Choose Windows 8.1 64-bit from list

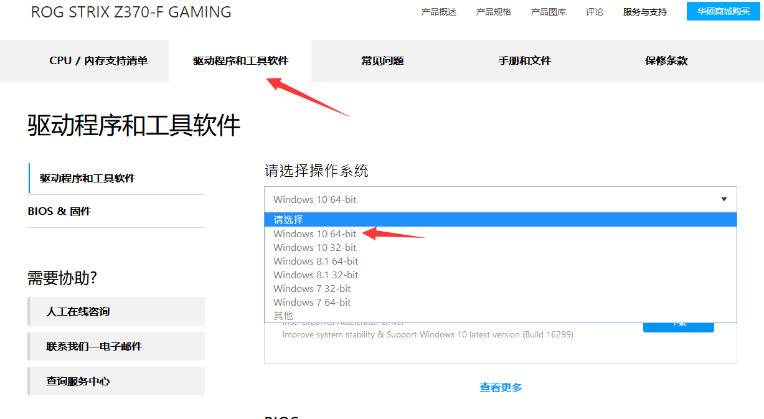pyautogui.click(x=501, y=261)
